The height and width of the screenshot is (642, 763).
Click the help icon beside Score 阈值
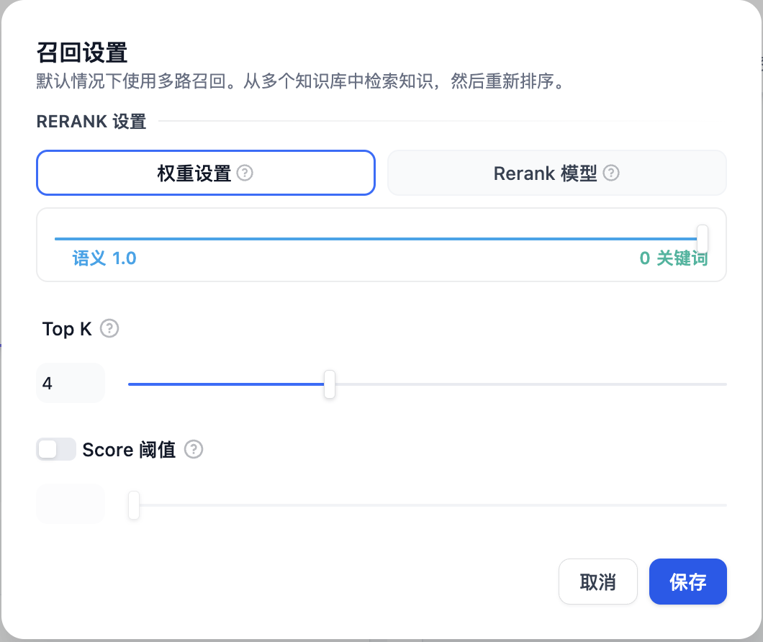(x=194, y=450)
